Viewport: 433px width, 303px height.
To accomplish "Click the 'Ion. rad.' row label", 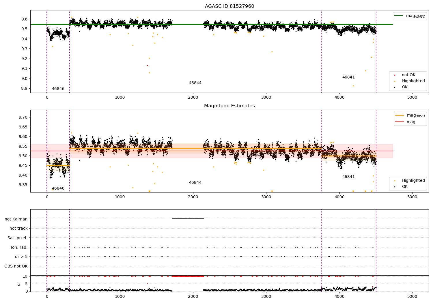I will [x=19, y=248].
